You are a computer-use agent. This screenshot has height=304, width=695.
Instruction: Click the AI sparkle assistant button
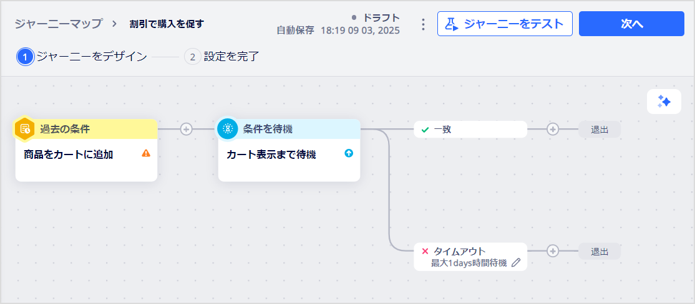click(x=664, y=102)
